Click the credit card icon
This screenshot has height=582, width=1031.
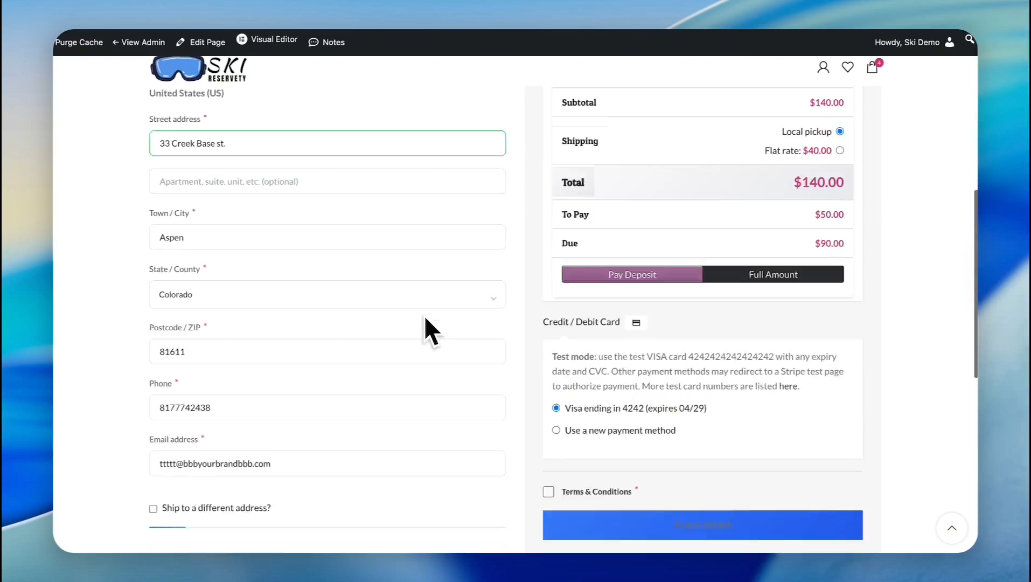click(x=636, y=323)
